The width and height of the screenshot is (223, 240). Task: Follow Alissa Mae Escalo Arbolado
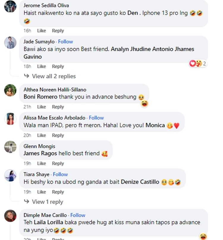click(96, 117)
